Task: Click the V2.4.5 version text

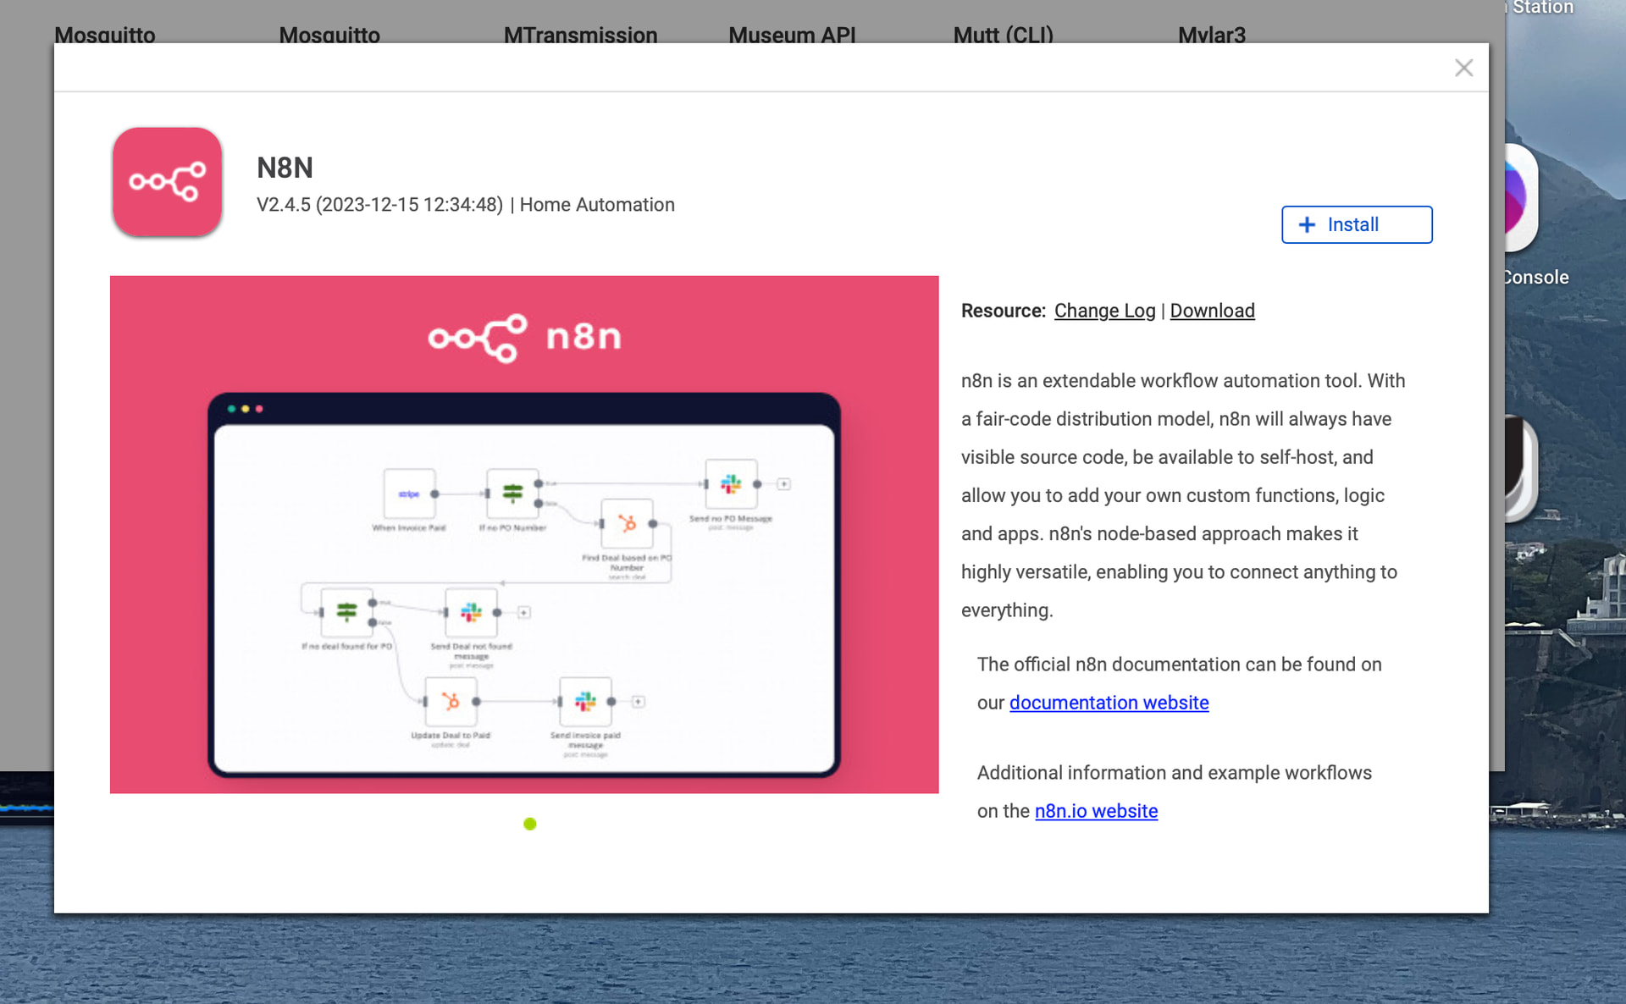Action: point(284,205)
